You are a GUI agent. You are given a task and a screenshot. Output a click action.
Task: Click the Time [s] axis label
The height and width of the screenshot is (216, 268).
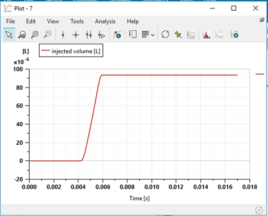tap(139, 198)
